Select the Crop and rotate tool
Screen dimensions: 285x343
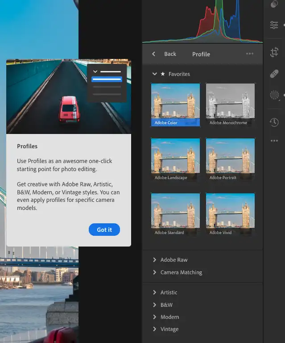pos(274,52)
